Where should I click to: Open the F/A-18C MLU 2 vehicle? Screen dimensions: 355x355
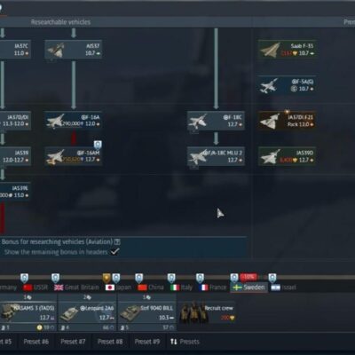(216, 156)
